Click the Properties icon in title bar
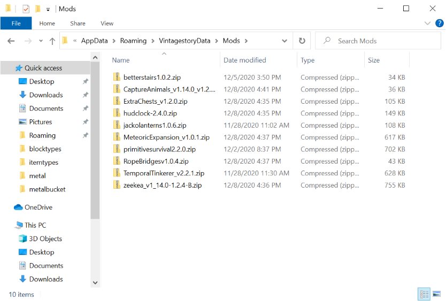 [x=26, y=9]
